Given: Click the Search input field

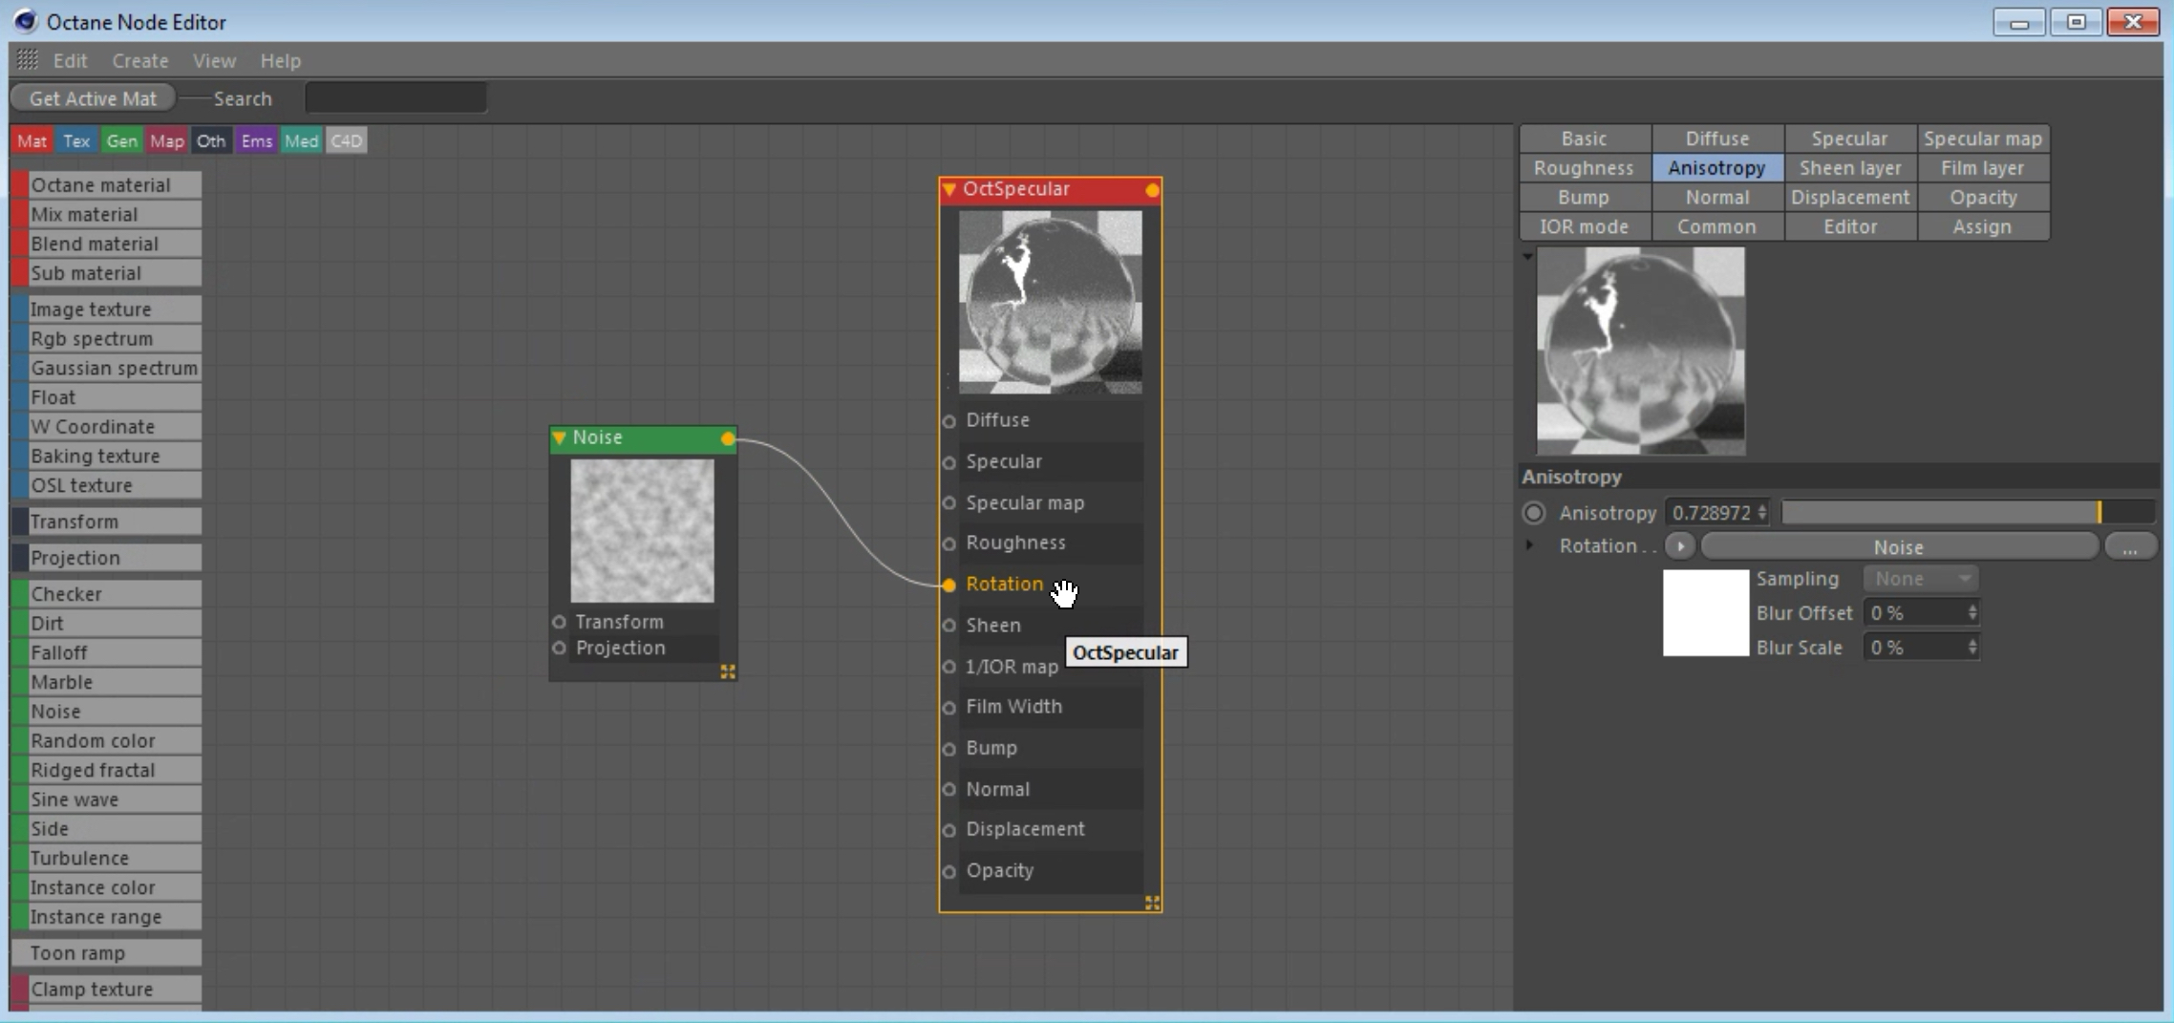Looking at the screenshot, I should tap(395, 97).
